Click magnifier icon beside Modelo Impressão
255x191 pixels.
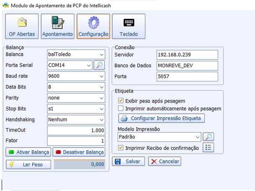click(x=208, y=137)
